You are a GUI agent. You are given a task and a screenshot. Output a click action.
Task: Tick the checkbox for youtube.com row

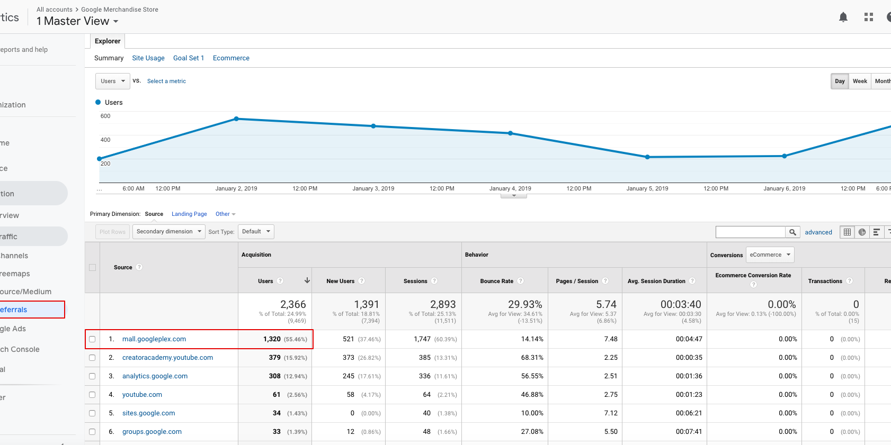[93, 395]
